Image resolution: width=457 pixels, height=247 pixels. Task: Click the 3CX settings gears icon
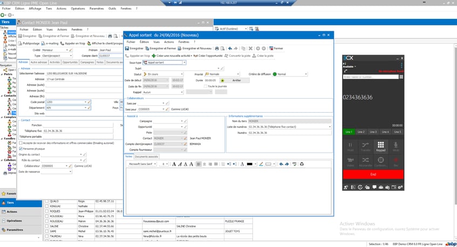400,187
